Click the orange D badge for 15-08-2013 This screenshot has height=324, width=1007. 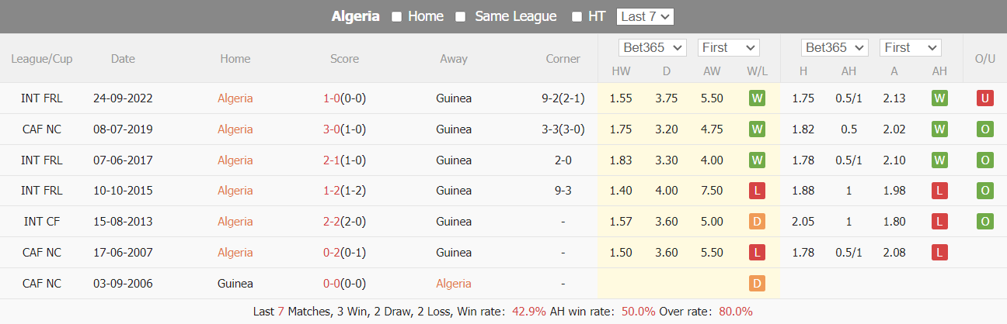[757, 222]
